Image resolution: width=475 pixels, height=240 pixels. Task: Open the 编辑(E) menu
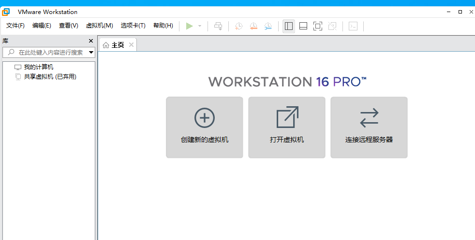pos(42,26)
